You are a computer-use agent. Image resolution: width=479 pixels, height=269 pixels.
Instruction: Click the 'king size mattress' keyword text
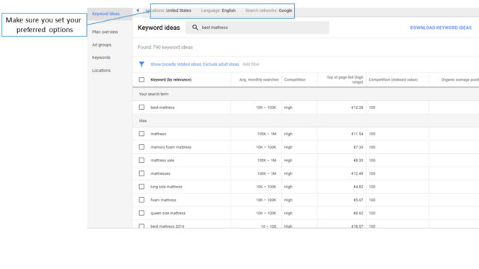click(166, 187)
